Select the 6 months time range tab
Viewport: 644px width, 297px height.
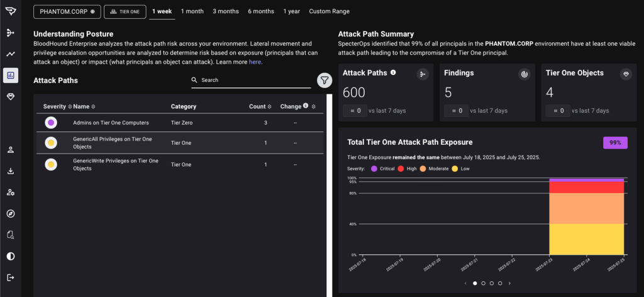[261, 11]
